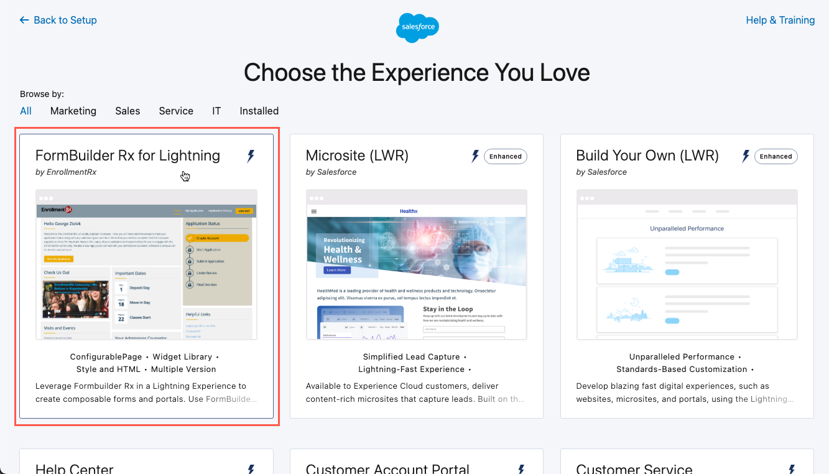Choose the Build Your Own (LWR) preview image
Image resolution: width=829 pixels, height=474 pixels.
click(687, 264)
